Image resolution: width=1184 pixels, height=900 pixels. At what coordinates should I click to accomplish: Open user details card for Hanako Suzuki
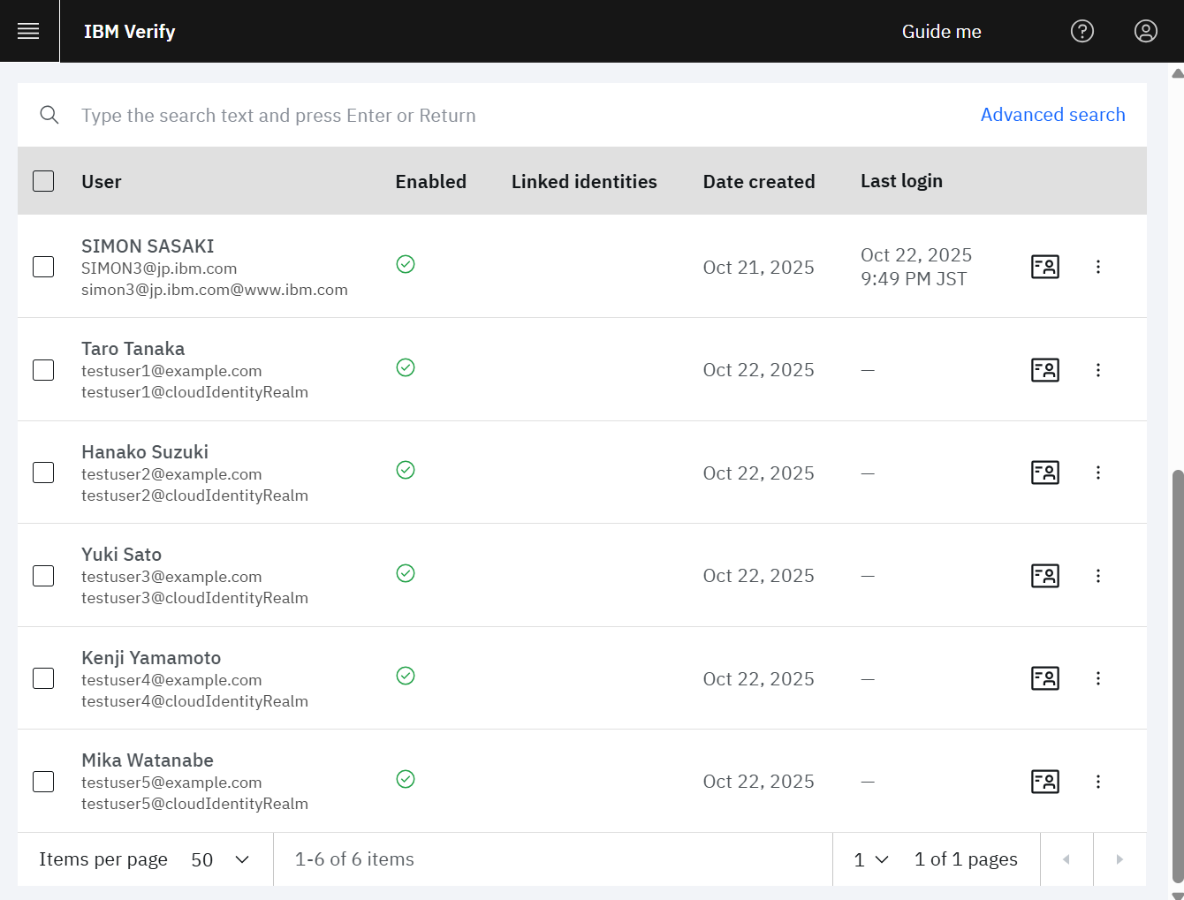pyautogui.click(x=1044, y=473)
